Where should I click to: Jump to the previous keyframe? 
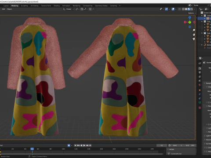point(78,145)
